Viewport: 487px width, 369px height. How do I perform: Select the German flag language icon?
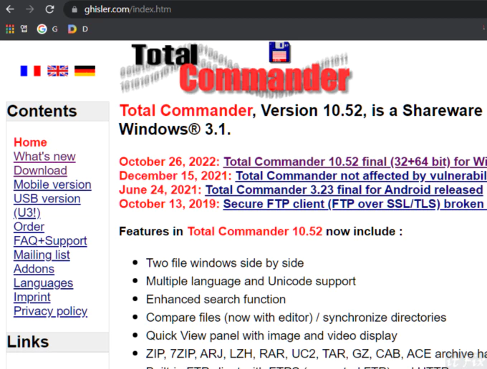tap(85, 71)
